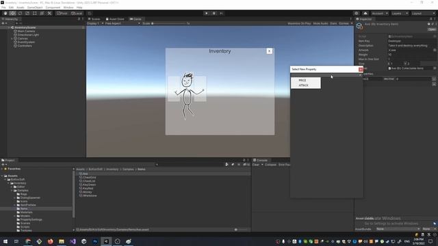Start Play mode
The width and height of the screenshot is (438, 246).
[x=207, y=13]
